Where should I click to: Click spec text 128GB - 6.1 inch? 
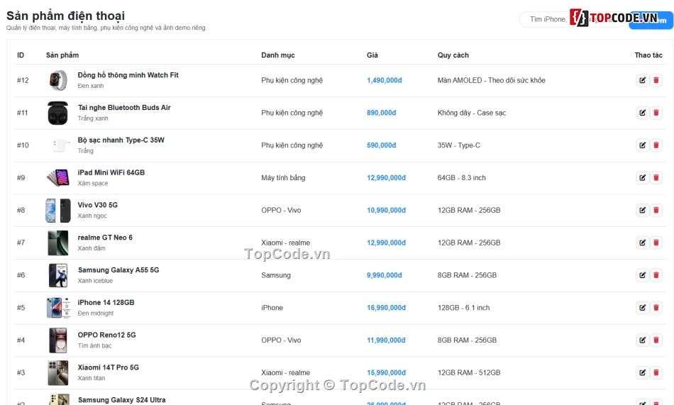click(x=463, y=307)
